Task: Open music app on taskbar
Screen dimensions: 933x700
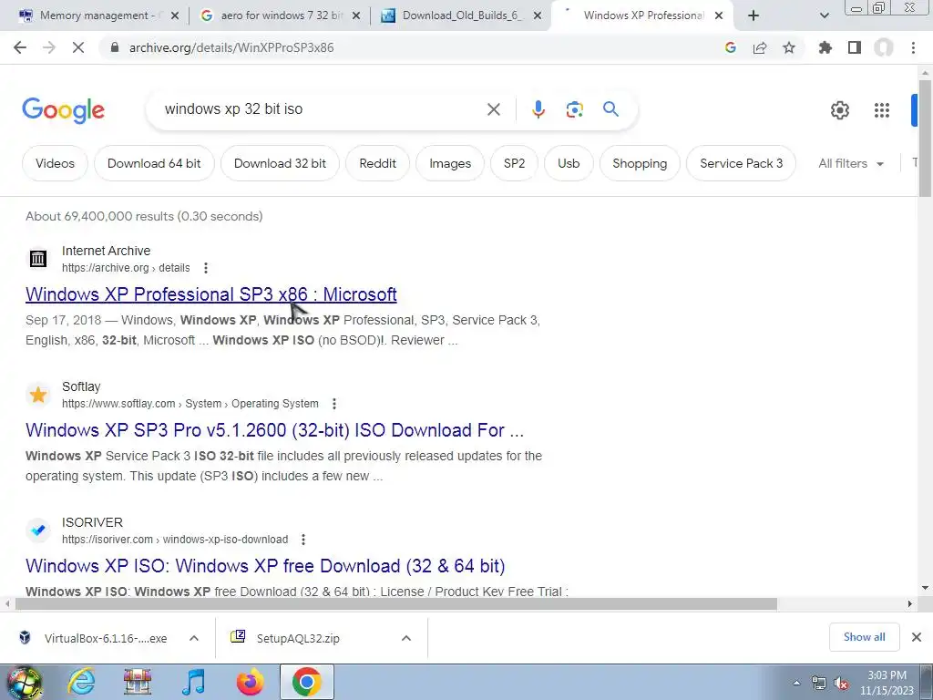Action: pos(193,682)
